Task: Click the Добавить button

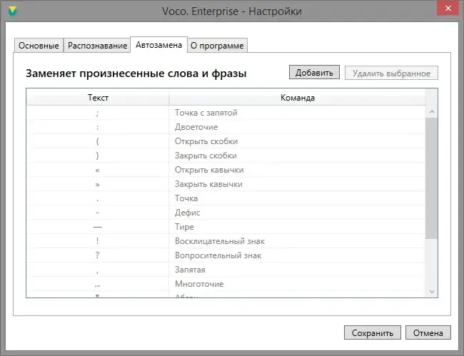Action: pos(314,73)
